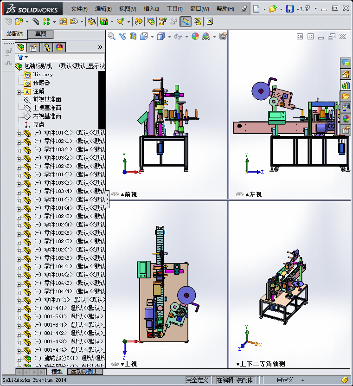This screenshot has height=386, width=353.
Task: Click the 自定义 unit system status button
Action: (x=285, y=380)
